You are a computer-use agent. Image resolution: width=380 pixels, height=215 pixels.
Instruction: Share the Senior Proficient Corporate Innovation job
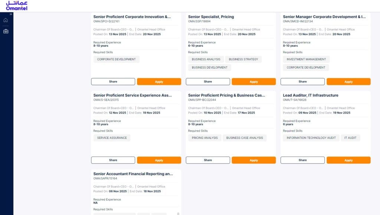113,82
